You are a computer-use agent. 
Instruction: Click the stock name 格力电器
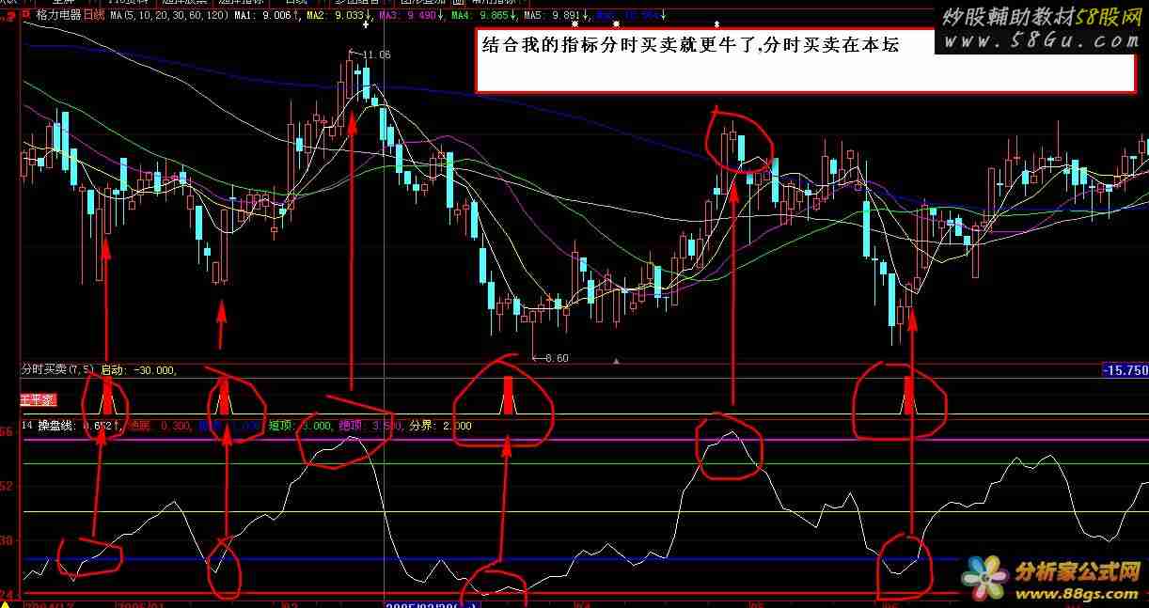click(x=58, y=16)
